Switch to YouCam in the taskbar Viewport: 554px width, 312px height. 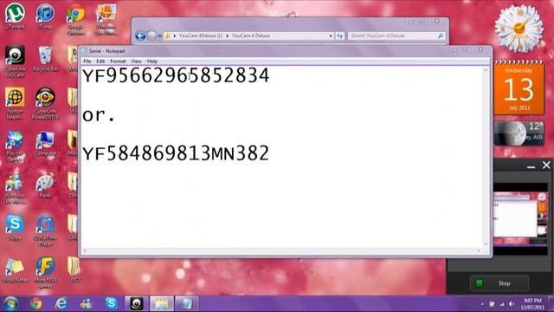137,303
